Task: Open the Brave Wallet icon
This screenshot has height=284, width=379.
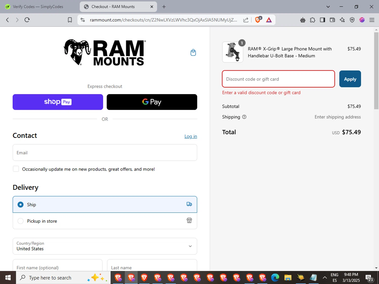Action: click(332, 20)
